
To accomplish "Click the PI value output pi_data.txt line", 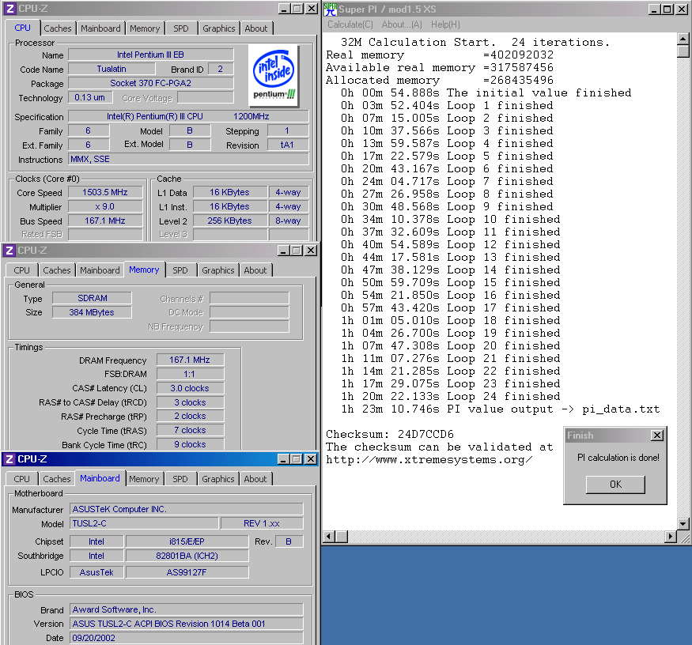I will coord(500,409).
